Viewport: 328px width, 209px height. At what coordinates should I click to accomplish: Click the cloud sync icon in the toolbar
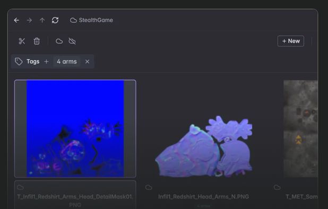pyautogui.click(x=59, y=41)
